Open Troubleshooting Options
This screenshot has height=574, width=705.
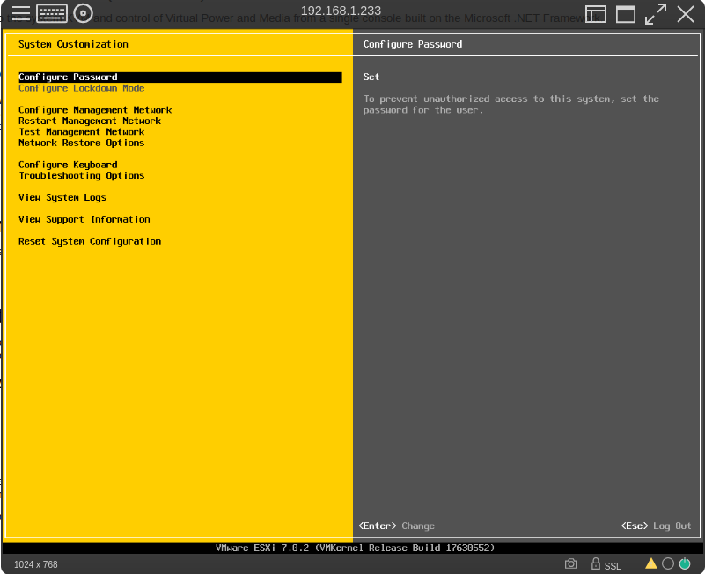pyautogui.click(x=82, y=175)
